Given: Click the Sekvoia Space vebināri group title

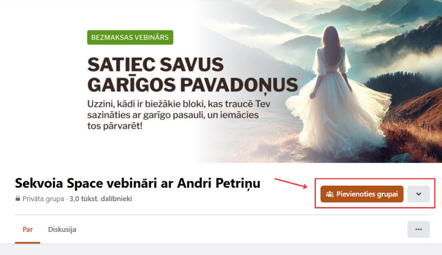Looking at the screenshot, I should tap(138, 183).
